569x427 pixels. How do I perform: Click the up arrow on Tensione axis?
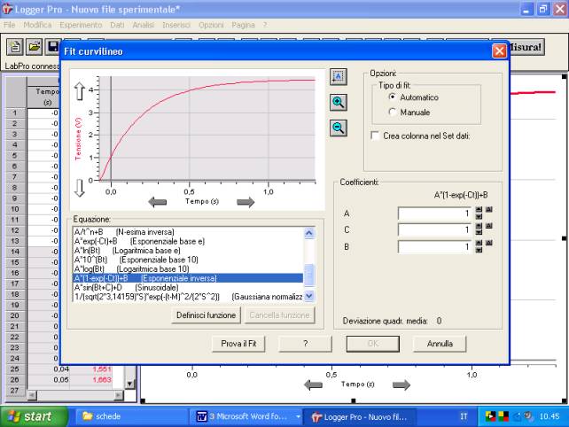click(x=79, y=90)
